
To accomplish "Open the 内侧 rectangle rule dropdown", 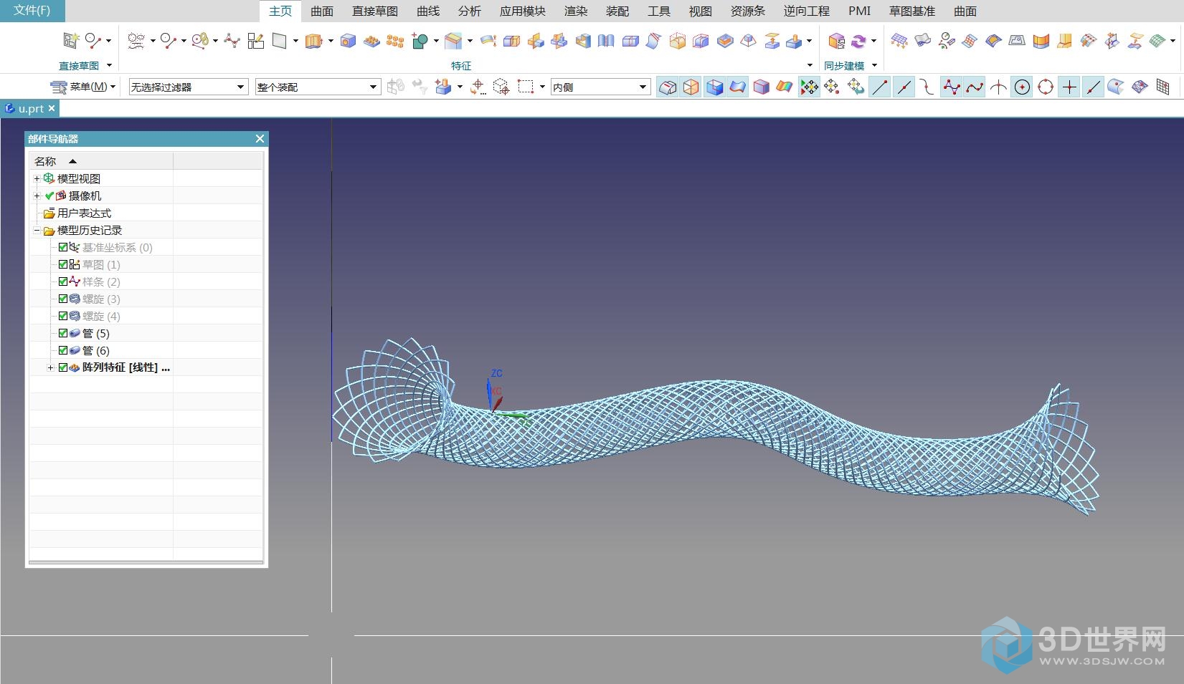I will [600, 87].
